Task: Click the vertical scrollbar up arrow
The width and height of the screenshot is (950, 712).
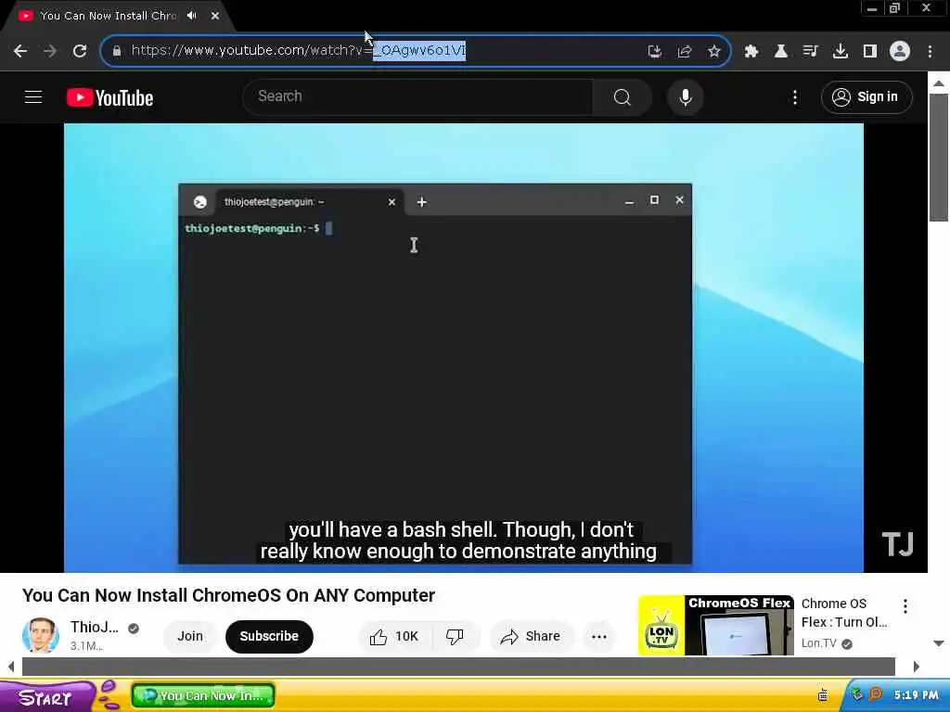Action: [x=939, y=83]
